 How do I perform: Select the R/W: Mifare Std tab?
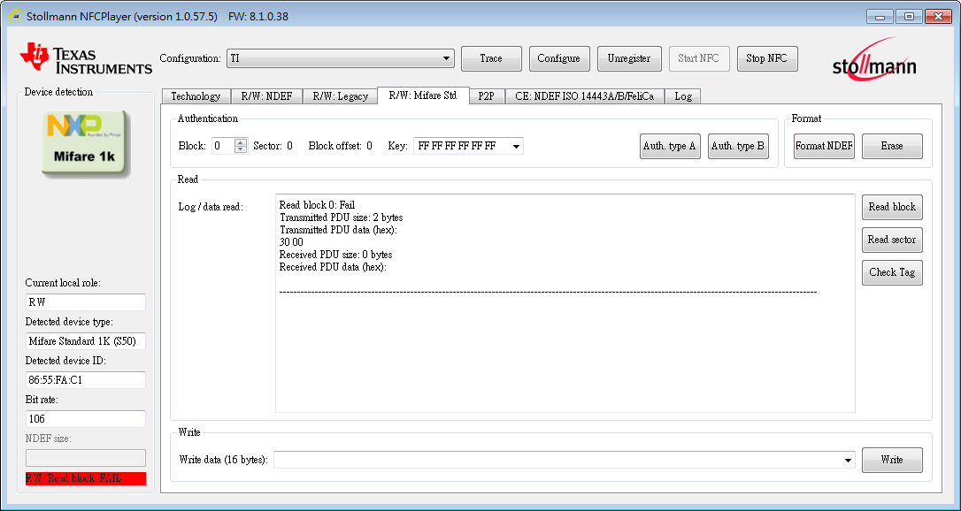pyautogui.click(x=423, y=95)
